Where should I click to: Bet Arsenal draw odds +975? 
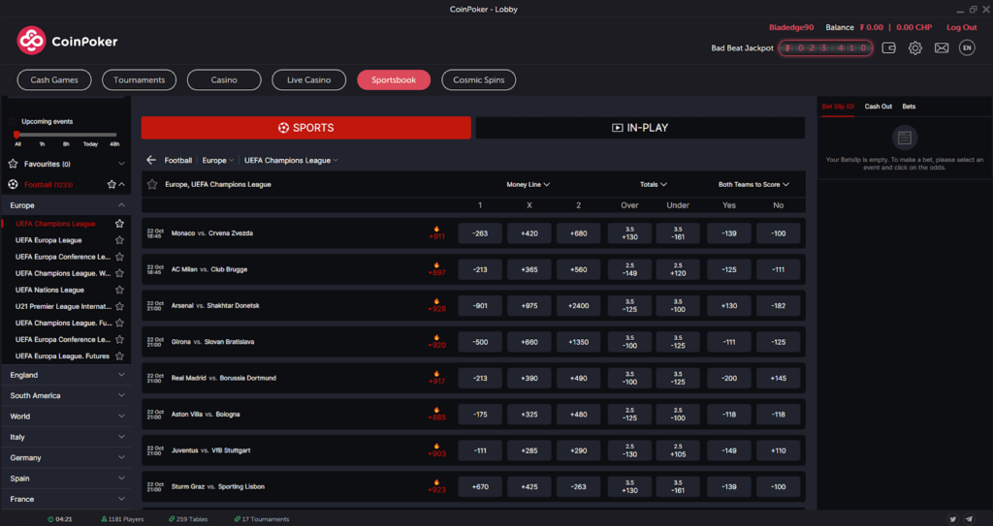[529, 306]
